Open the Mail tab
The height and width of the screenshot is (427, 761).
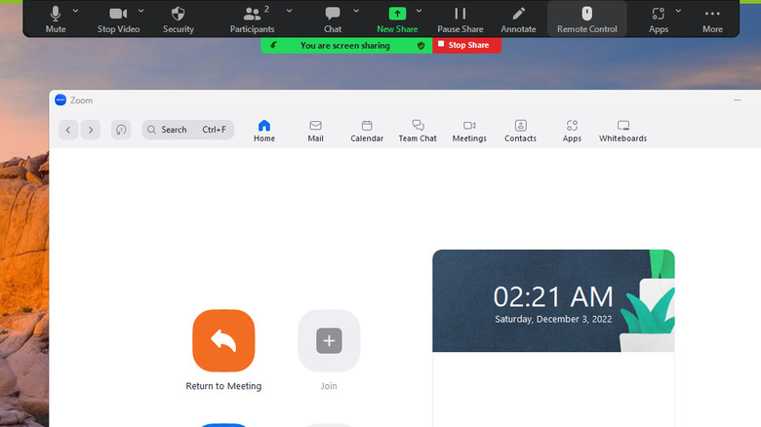315,131
